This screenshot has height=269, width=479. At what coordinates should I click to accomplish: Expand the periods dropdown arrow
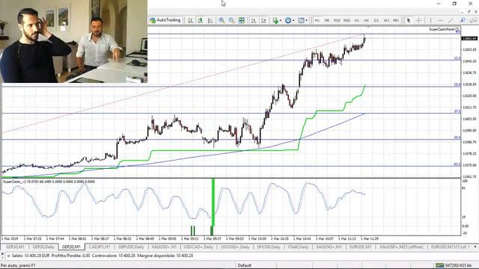tap(293, 20)
